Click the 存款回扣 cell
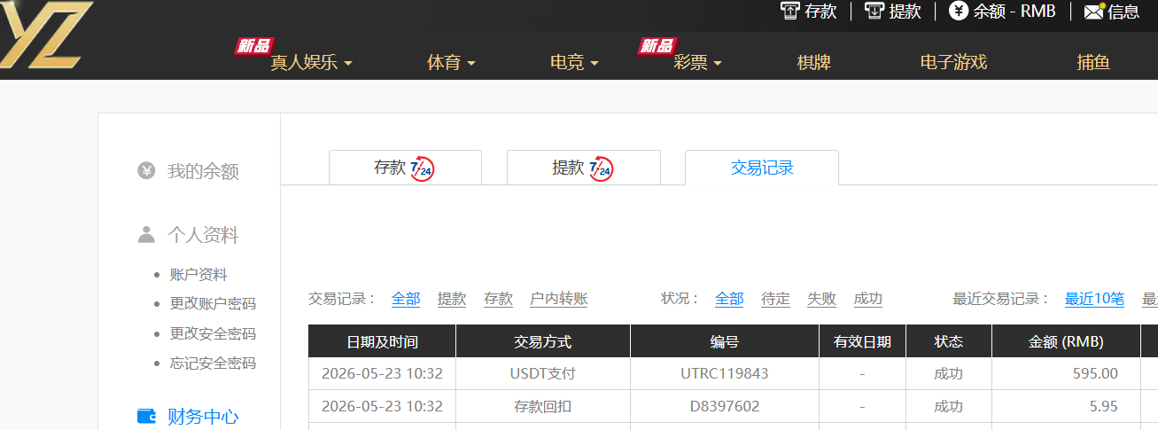The image size is (1158, 430). (543, 406)
